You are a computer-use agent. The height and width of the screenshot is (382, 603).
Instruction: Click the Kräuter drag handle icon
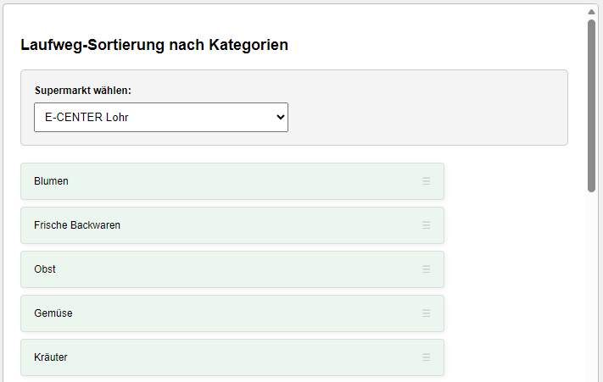click(426, 357)
